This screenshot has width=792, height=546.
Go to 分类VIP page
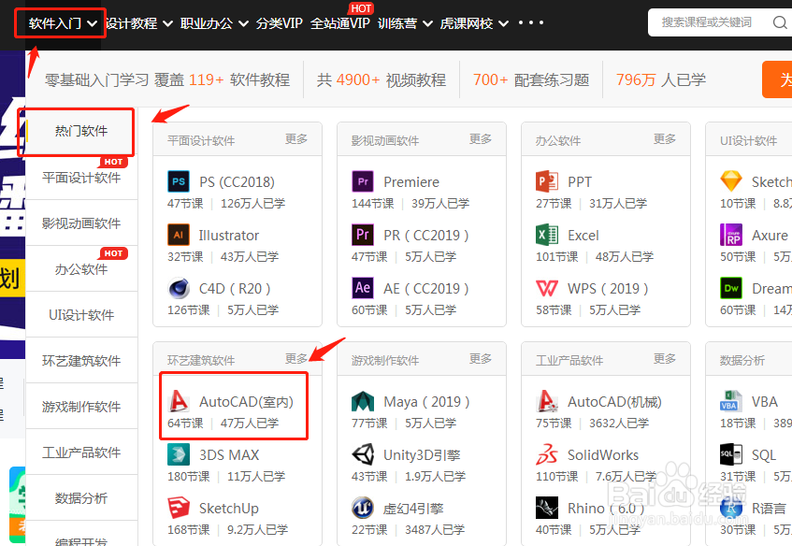[280, 23]
